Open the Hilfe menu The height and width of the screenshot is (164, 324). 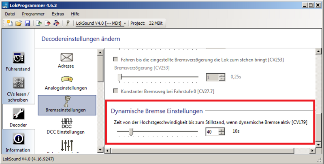(75, 14)
